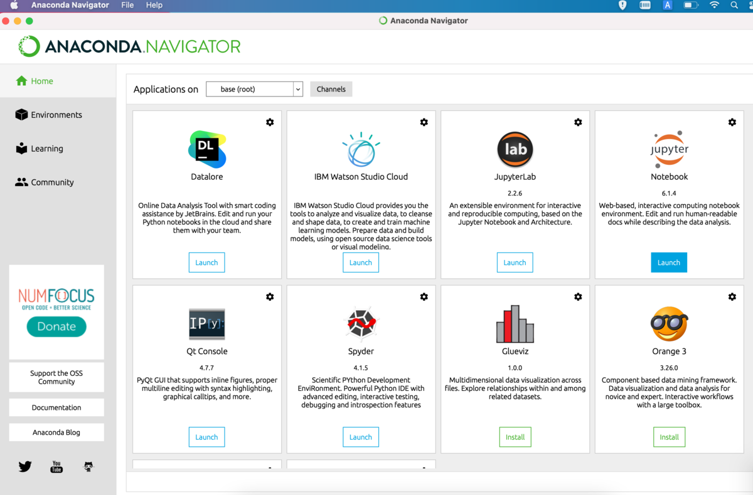Click the Glueviz bar chart icon
The width and height of the screenshot is (753, 495).
[515, 323]
